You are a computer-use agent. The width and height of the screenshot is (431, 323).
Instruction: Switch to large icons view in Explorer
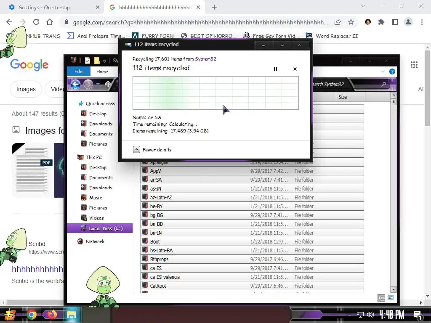[390, 298]
